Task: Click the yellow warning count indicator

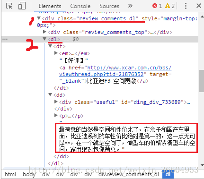Action: click(170, 6)
